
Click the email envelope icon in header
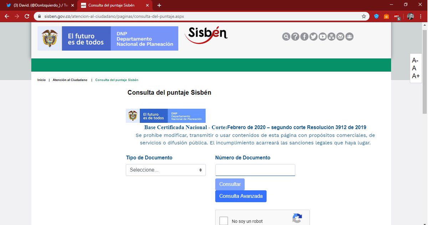point(341,37)
